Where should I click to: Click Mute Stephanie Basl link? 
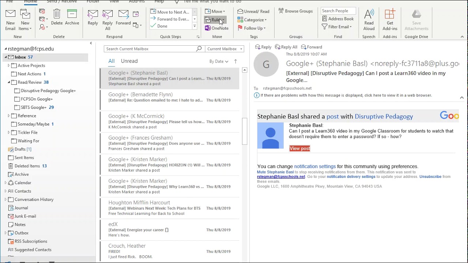coord(275,172)
